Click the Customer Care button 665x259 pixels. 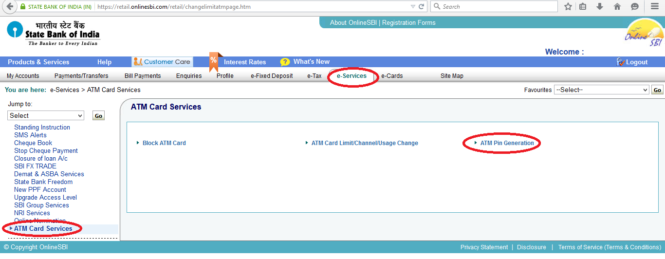(162, 62)
